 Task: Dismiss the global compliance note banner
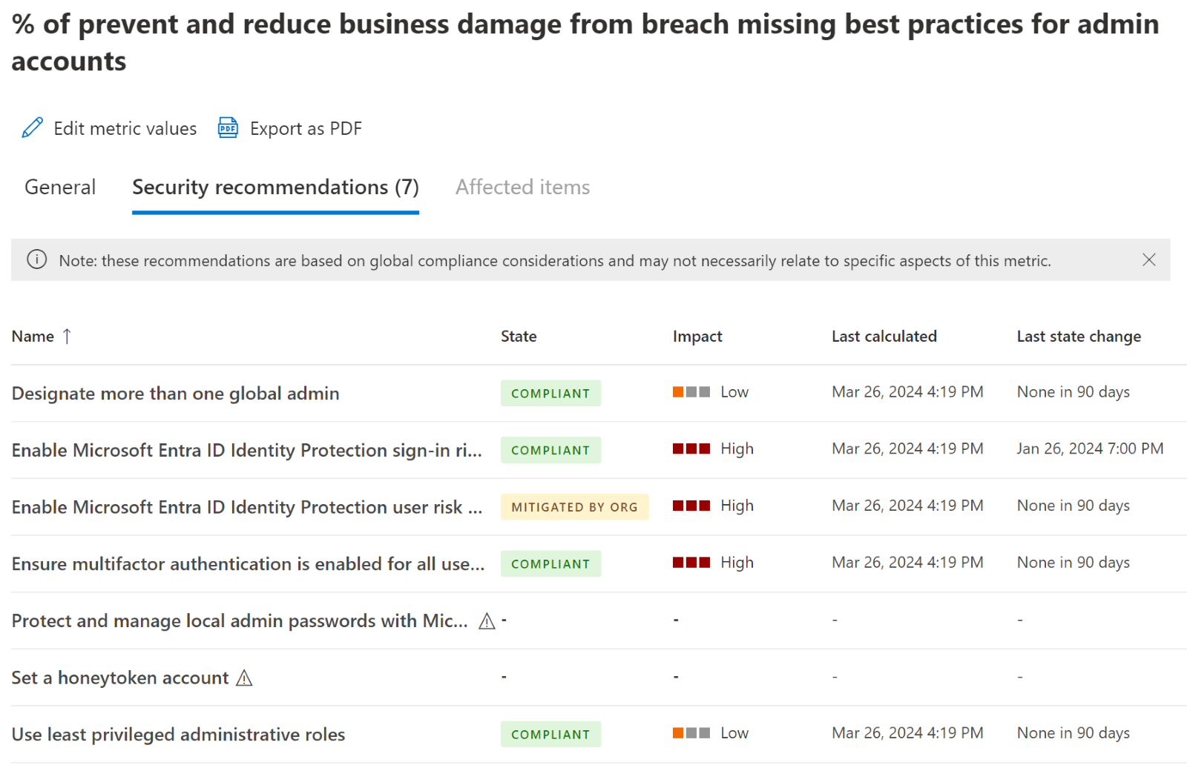(1148, 259)
